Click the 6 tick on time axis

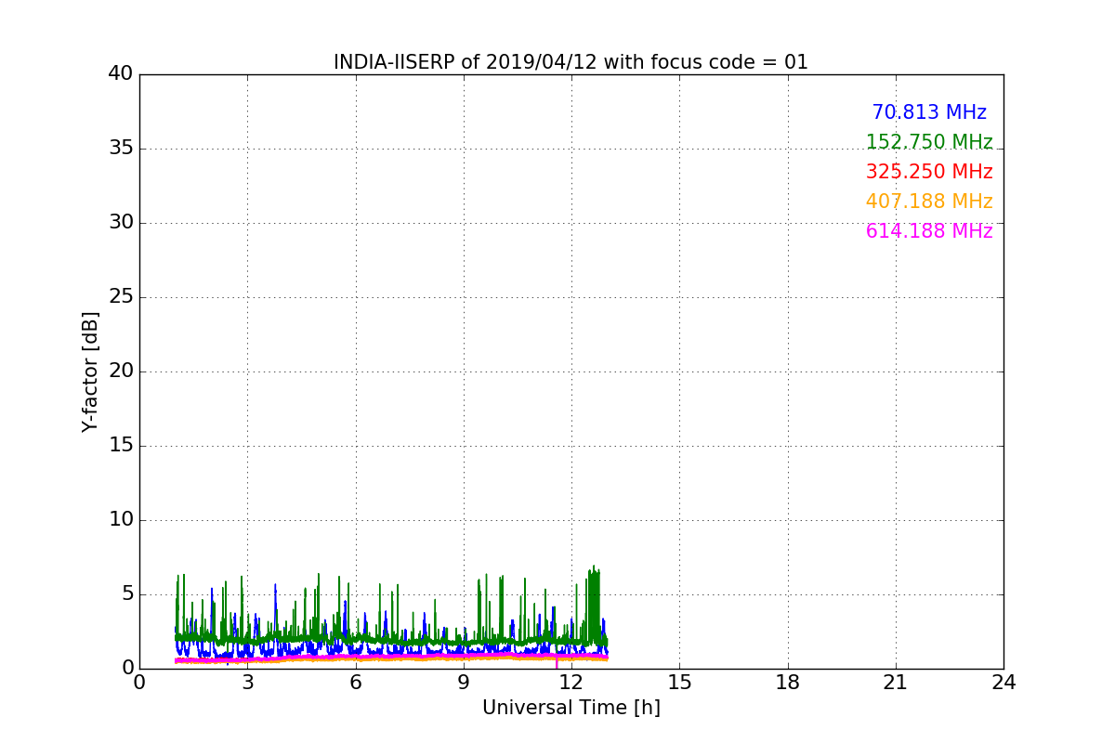click(x=355, y=683)
